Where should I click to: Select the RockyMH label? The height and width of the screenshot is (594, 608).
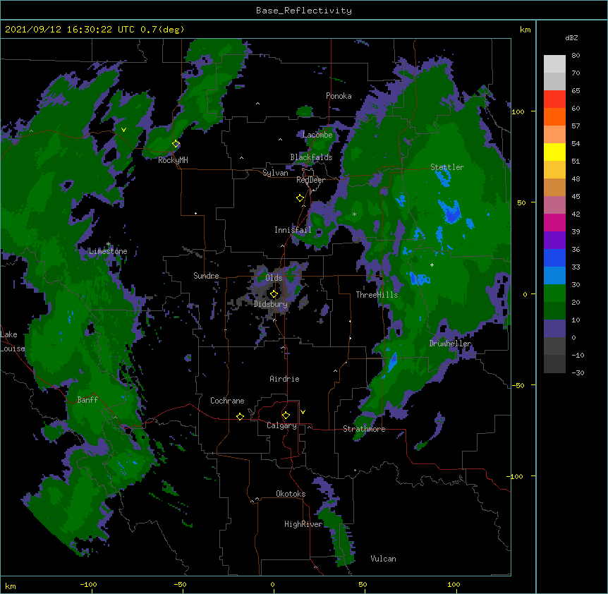point(173,160)
